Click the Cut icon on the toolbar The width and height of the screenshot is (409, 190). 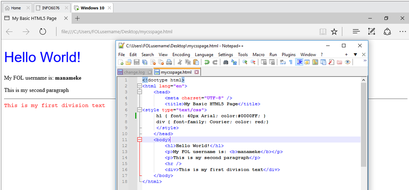point(180,62)
